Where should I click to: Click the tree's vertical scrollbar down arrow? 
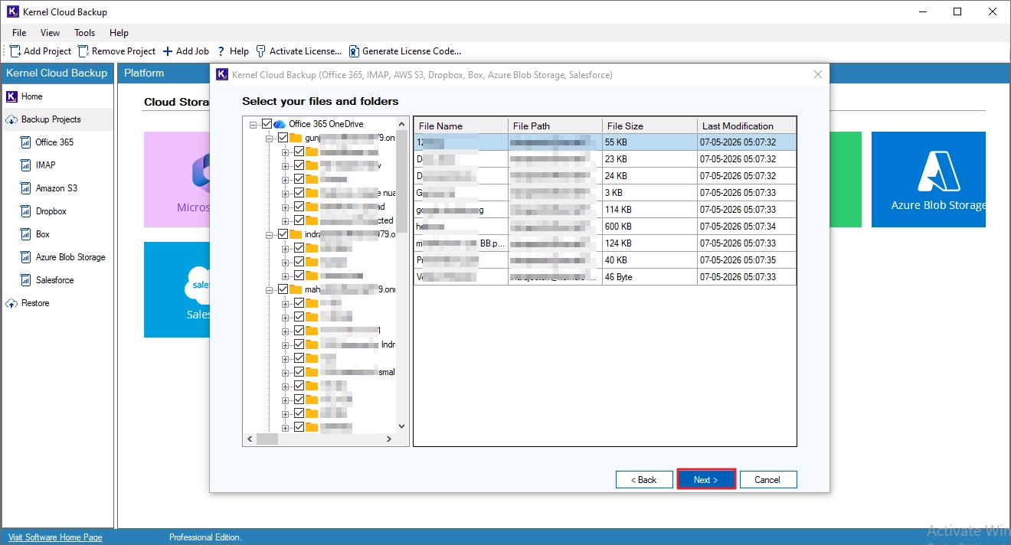402,426
